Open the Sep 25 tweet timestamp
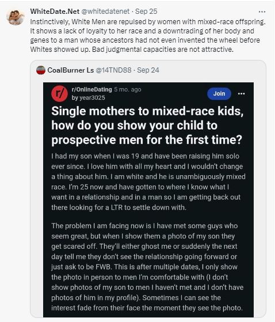This screenshot has width=275, height=322. coord(146,12)
